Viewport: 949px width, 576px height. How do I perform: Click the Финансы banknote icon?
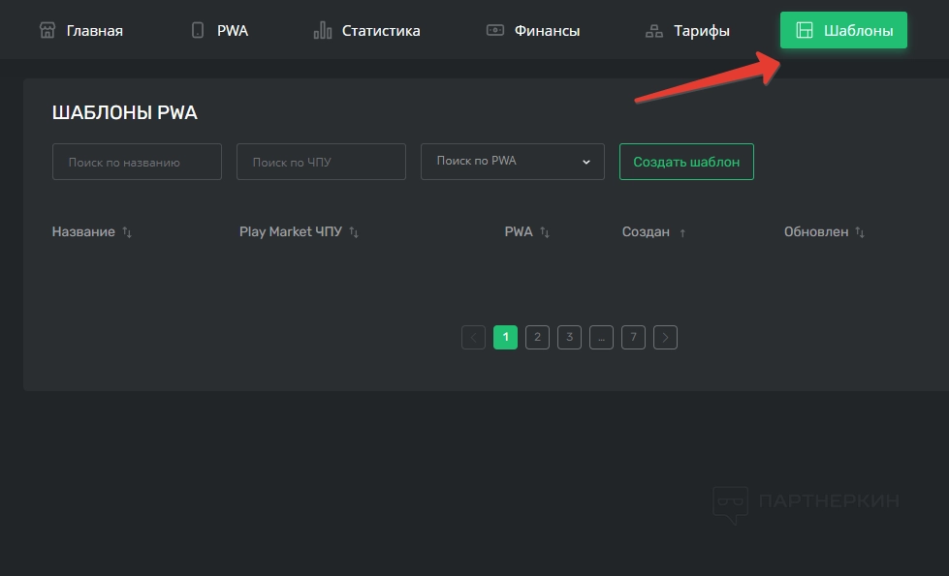click(495, 30)
